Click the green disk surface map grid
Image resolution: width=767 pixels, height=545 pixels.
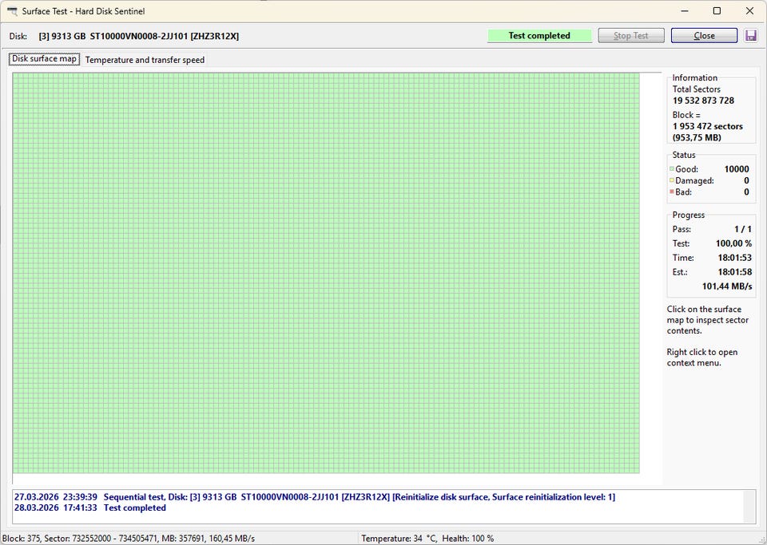pos(326,273)
